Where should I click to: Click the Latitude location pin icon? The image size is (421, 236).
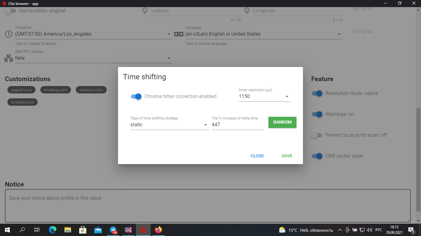pyautogui.click(x=145, y=11)
